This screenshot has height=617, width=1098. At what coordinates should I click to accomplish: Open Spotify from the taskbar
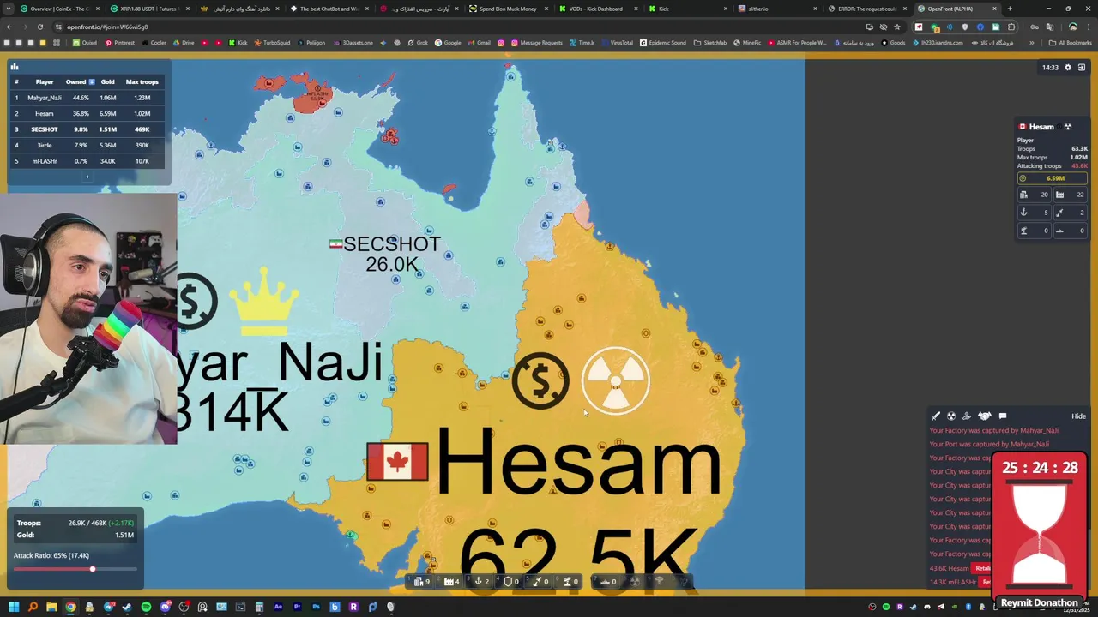click(x=146, y=608)
